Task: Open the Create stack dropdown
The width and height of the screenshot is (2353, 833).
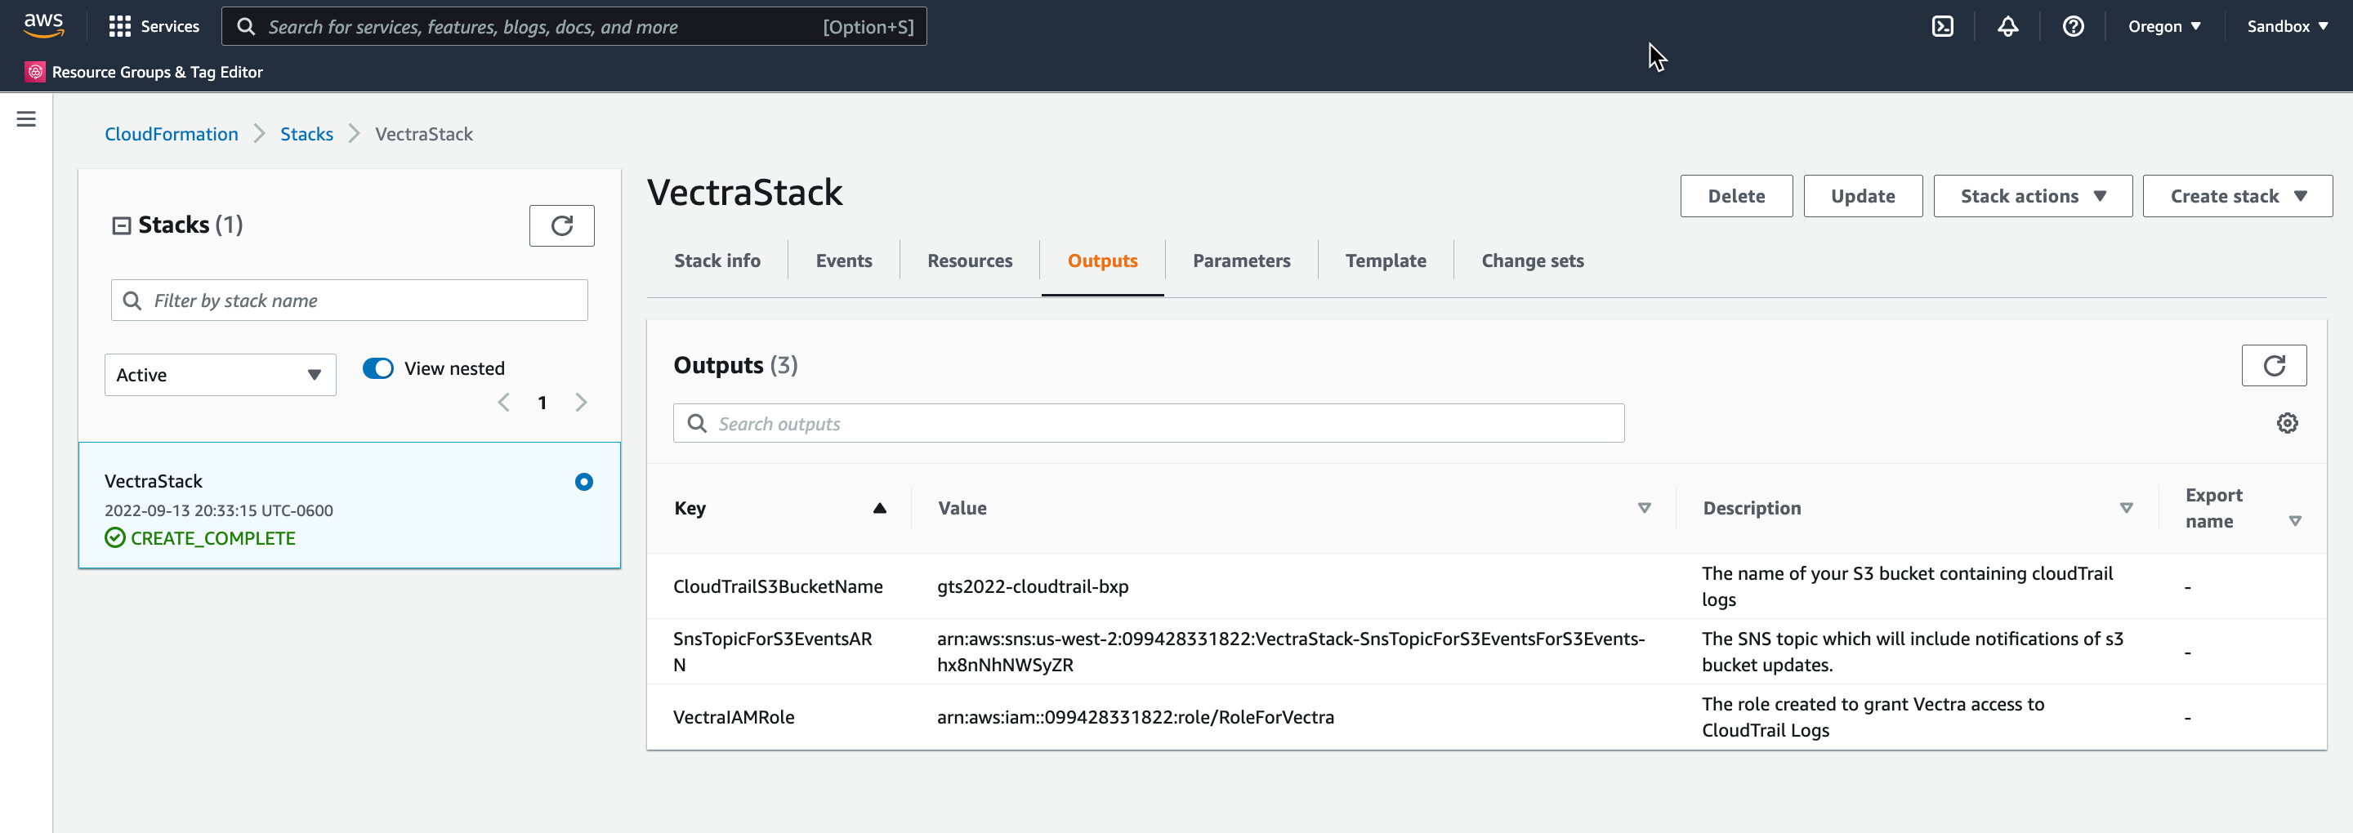Action: pyautogui.click(x=2236, y=196)
